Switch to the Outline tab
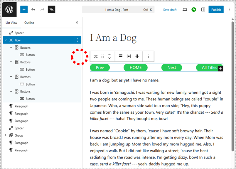This screenshot has height=169, width=236. coord(29,23)
